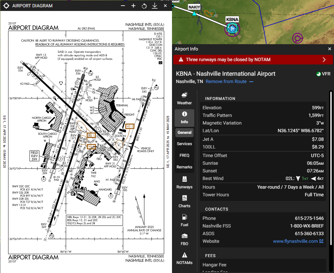Screen dimensions: 334x273
Task: Click the ASOS number 615-360-6133
Action: [x=309, y=233]
